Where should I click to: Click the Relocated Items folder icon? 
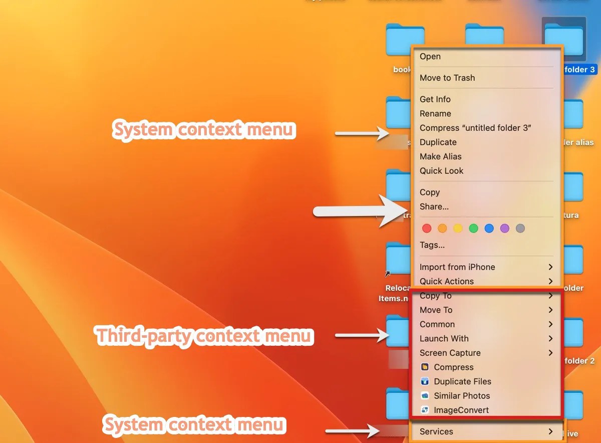pos(397,259)
